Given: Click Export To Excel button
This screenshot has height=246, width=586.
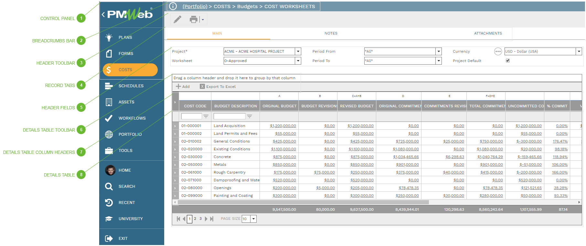Looking at the screenshot, I should click(218, 87).
